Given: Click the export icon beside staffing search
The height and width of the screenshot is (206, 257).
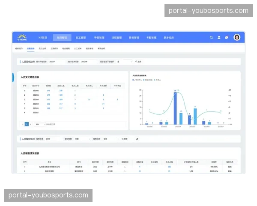Looking at the screenshot, I should 137,139.
